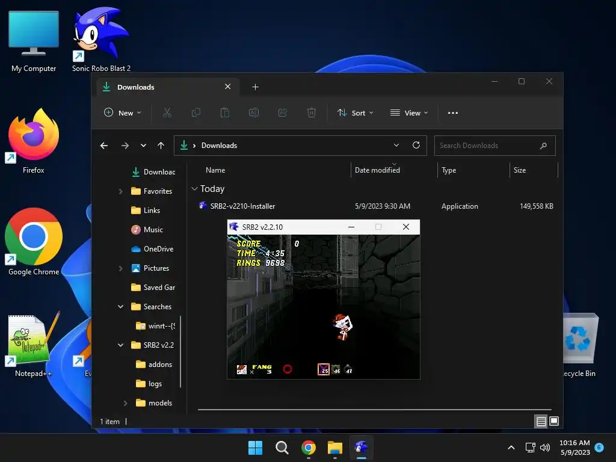This screenshot has width=616, height=462.
Task: Expand the Pictures folder in sidebar
Action: click(x=120, y=268)
